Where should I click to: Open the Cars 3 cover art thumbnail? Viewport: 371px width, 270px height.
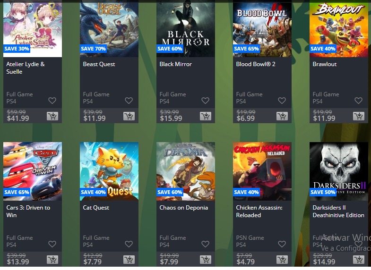point(33,171)
